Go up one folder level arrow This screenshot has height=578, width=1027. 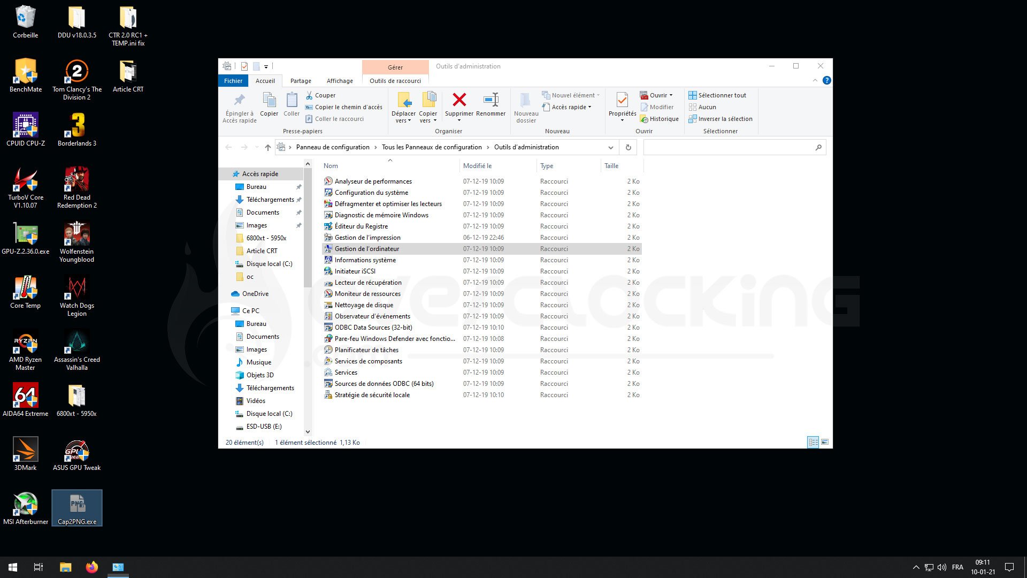(x=268, y=147)
